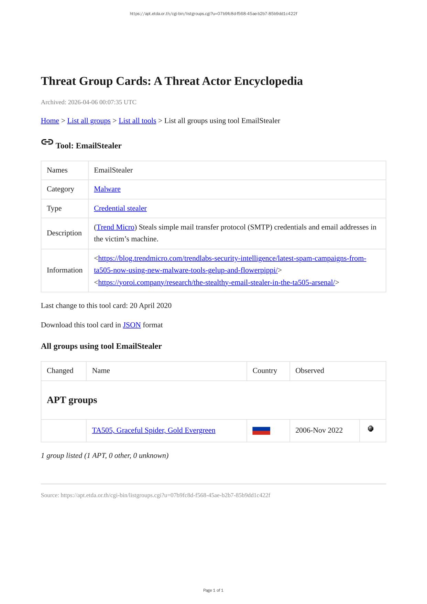427x604 pixels.
Task: Go to the Home breadcrumb link
Action: (50, 121)
